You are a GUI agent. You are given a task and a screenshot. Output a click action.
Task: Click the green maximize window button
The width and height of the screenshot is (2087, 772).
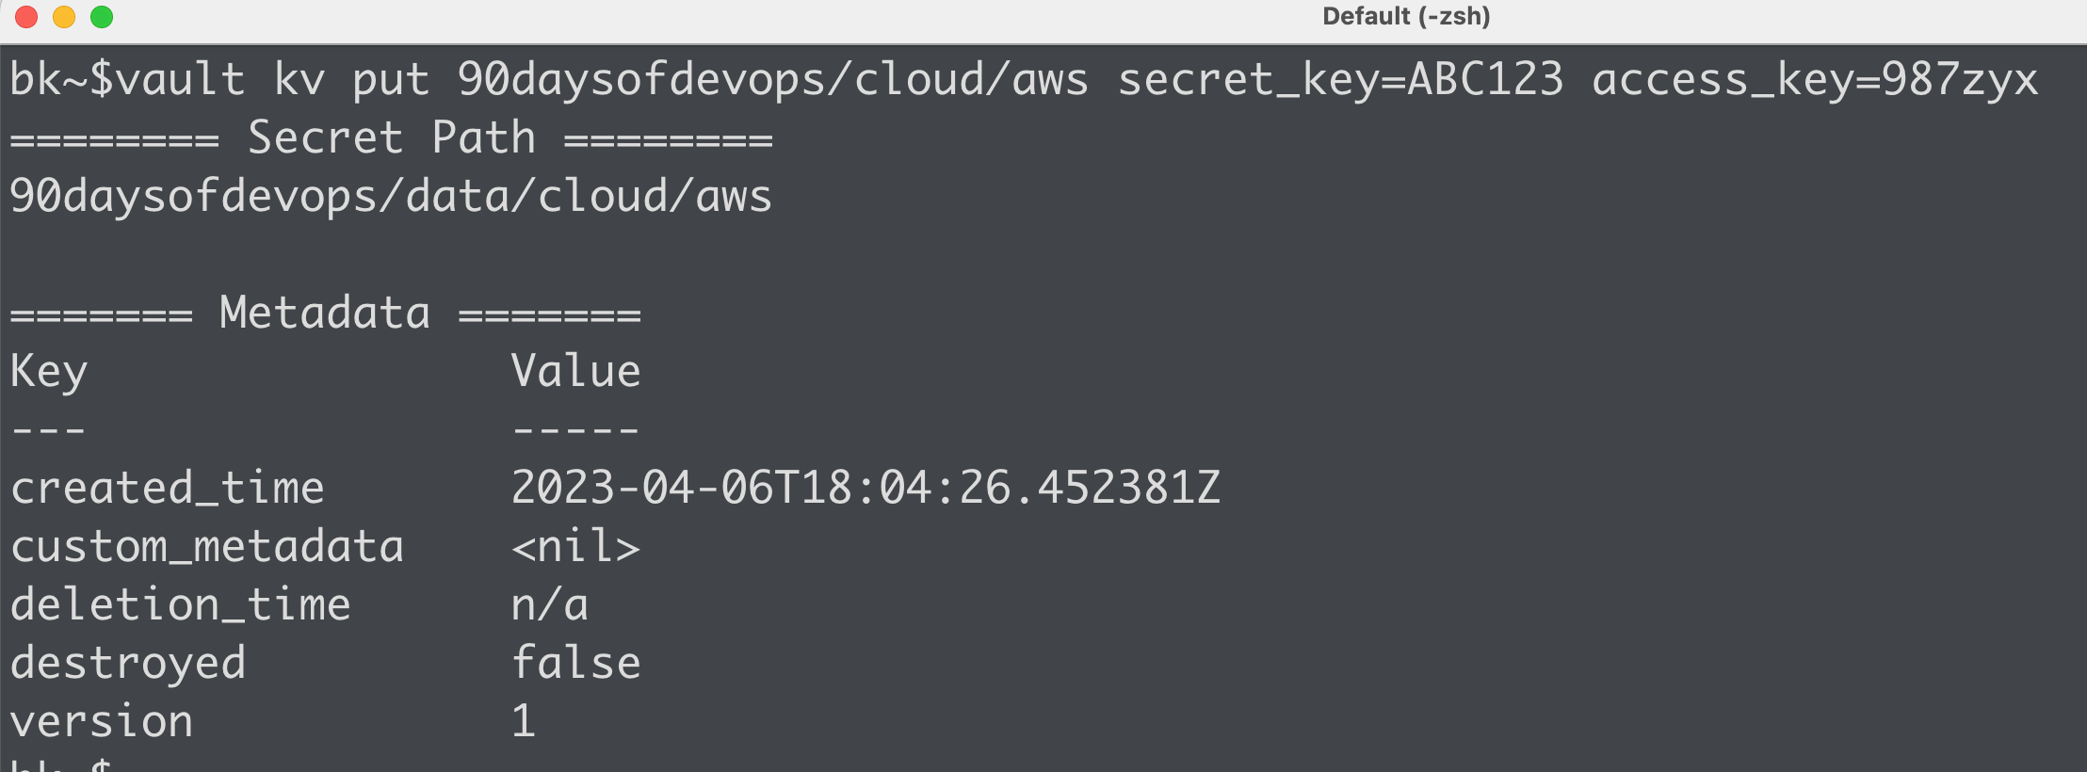pyautogui.click(x=102, y=17)
